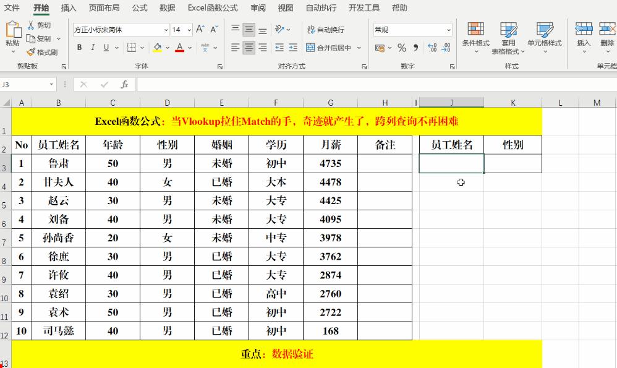Open the font size dropdown
This screenshot has width=617, height=368.
pyautogui.click(x=190, y=29)
